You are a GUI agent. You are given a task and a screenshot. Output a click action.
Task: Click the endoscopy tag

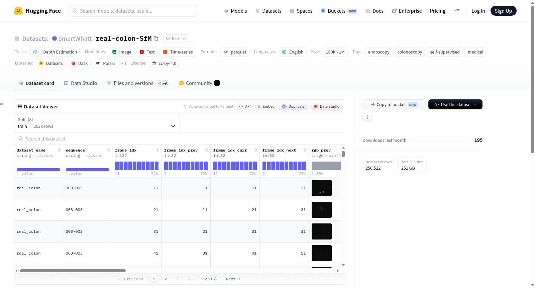coord(379,52)
